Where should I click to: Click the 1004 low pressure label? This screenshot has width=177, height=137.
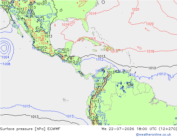(5, 57)
